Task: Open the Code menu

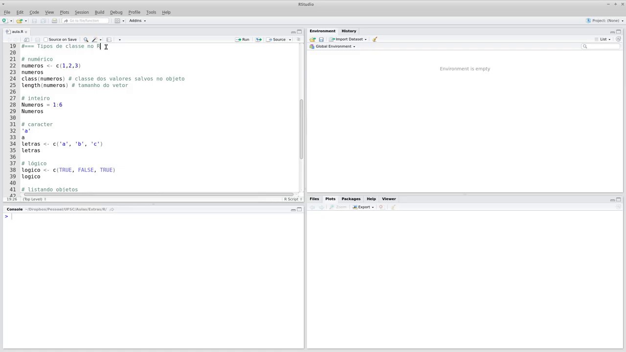Action: pyautogui.click(x=34, y=12)
